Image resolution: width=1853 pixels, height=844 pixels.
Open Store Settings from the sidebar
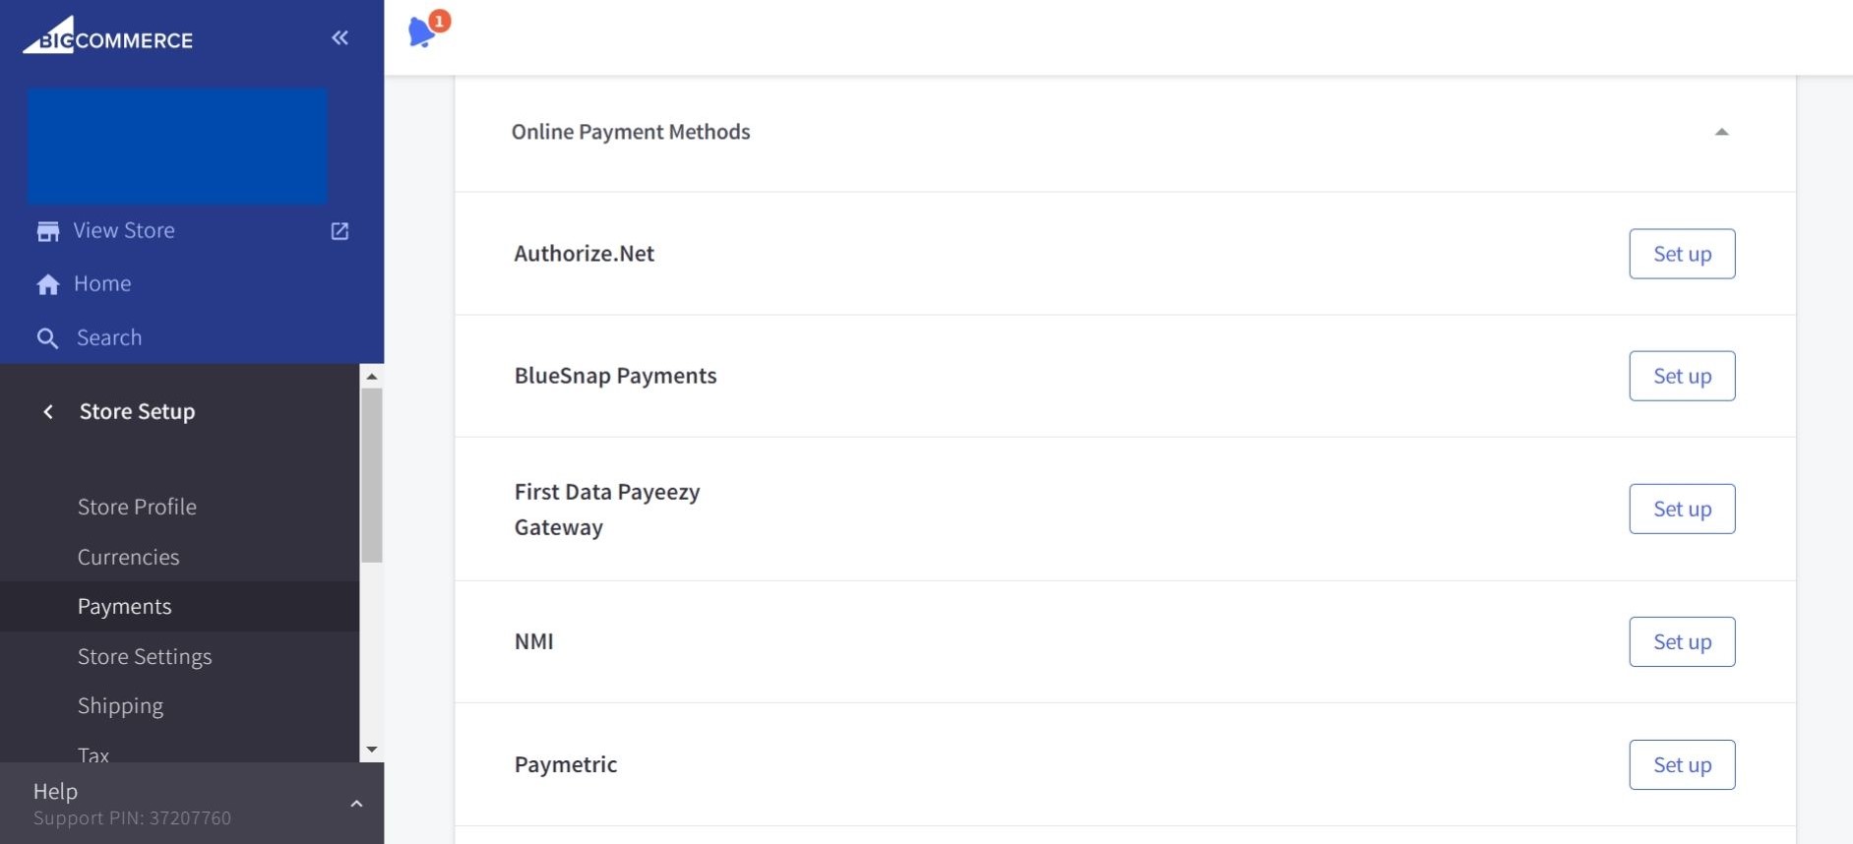click(x=145, y=656)
